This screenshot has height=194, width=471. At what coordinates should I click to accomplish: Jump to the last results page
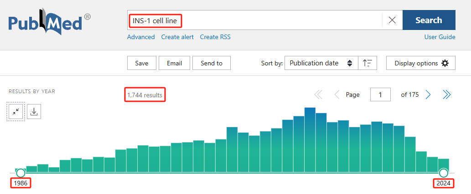click(x=447, y=95)
